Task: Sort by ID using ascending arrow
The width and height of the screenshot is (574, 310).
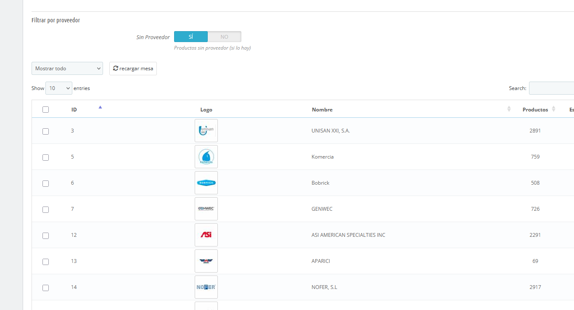Action: 100,108
